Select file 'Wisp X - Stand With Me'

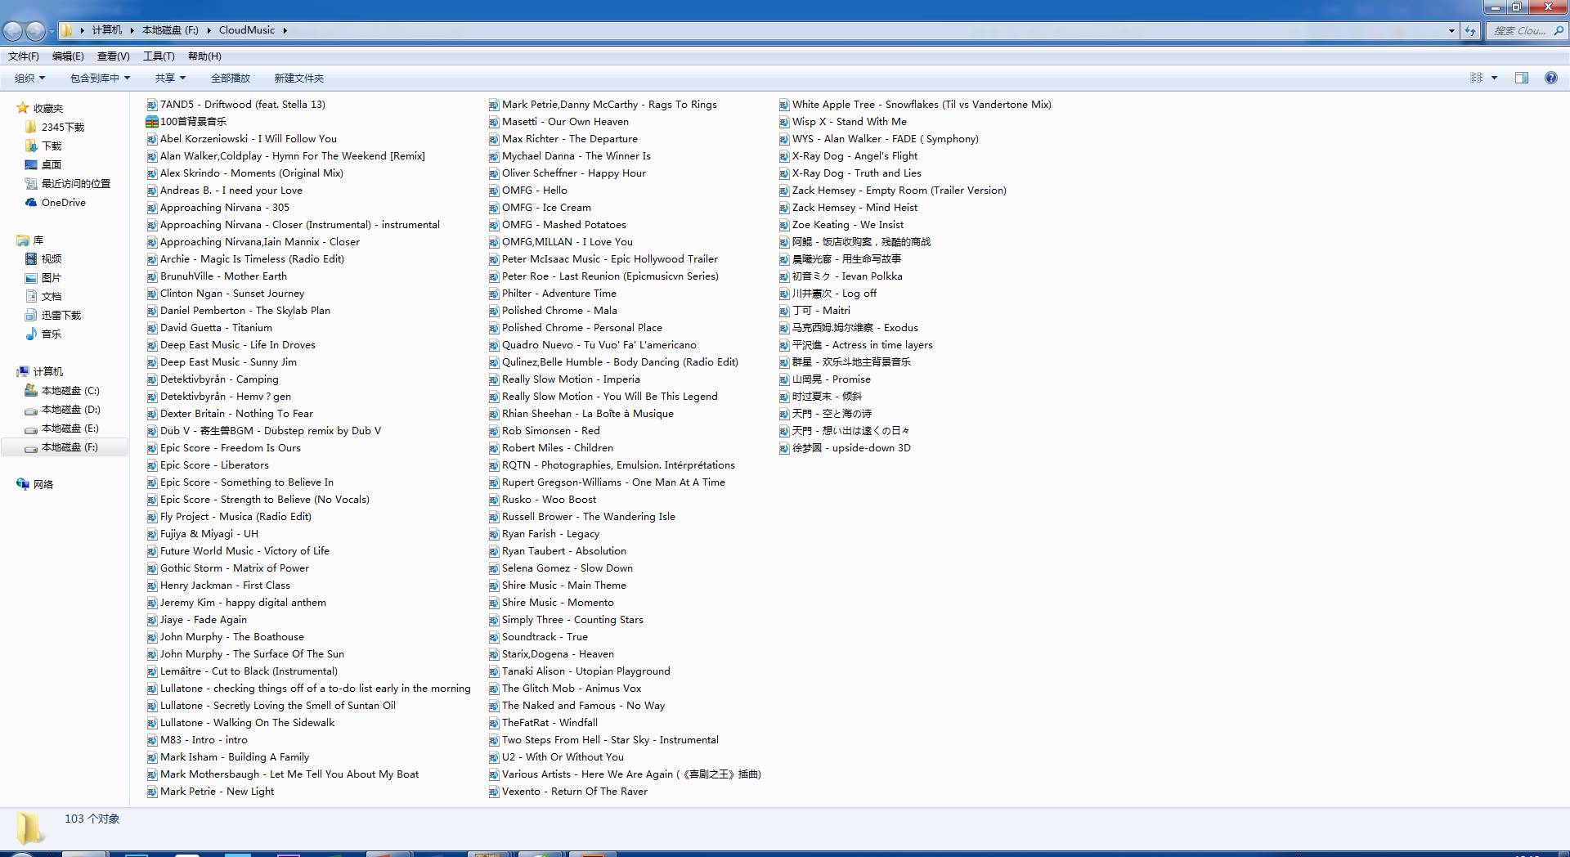coord(849,122)
